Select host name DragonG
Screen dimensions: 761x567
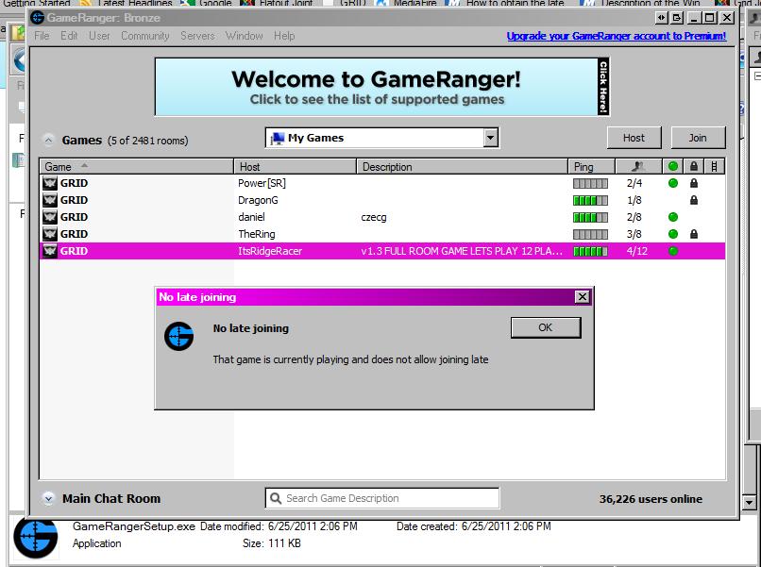[x=258, y=200]
